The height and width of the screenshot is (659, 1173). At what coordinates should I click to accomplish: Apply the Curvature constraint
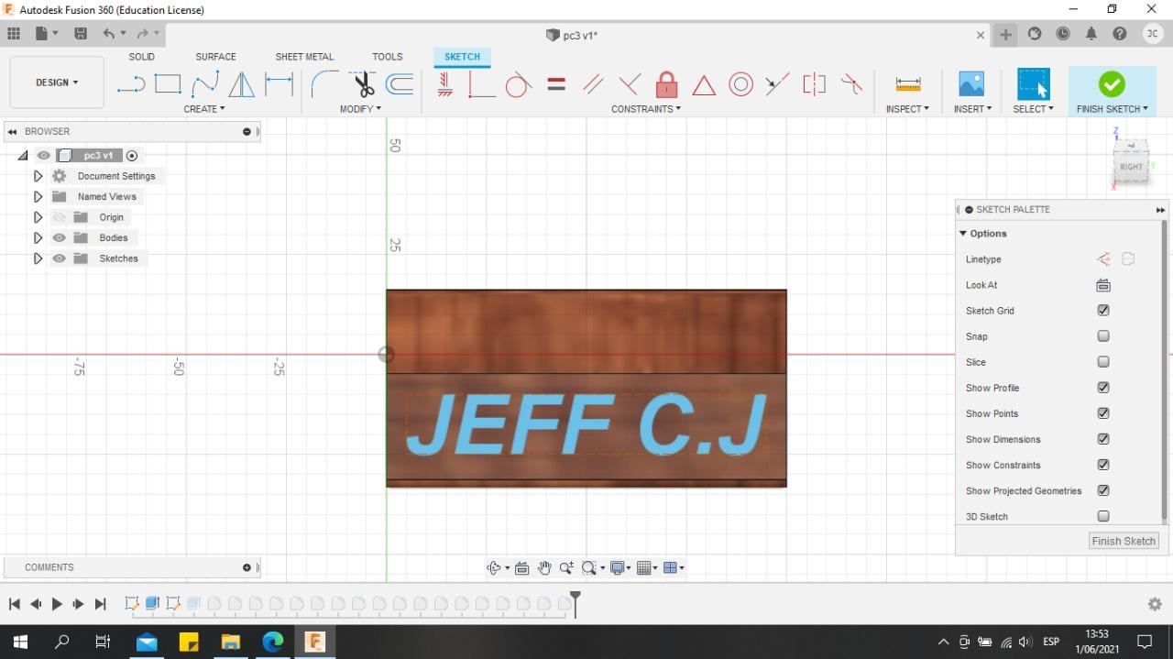point(851,84)
